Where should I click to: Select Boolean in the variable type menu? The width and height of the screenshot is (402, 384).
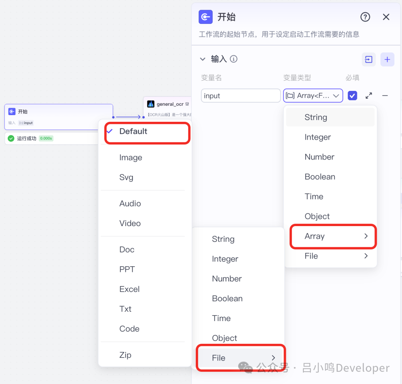coord(330,177)
